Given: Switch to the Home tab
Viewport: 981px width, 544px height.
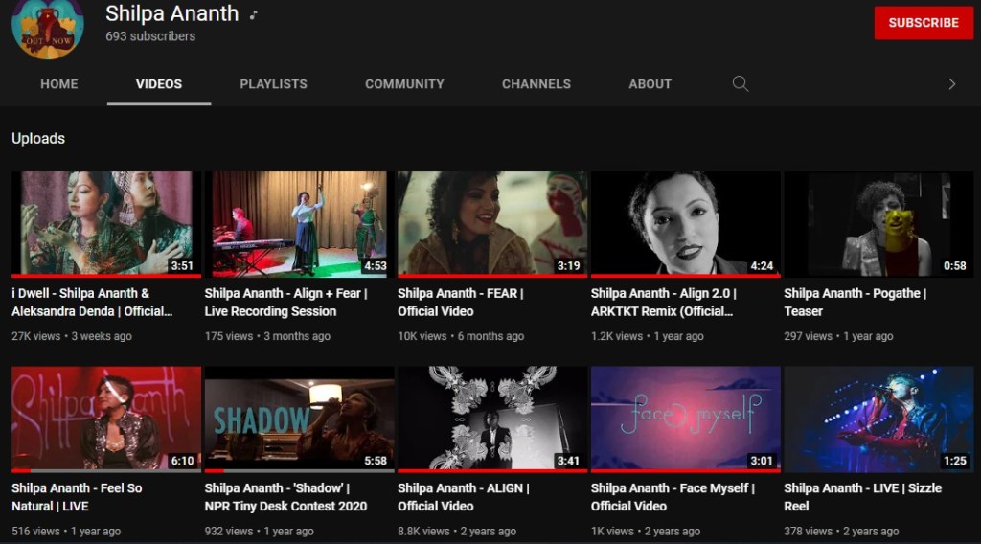Looking at the screenshot, I should [x=59, y=84].
